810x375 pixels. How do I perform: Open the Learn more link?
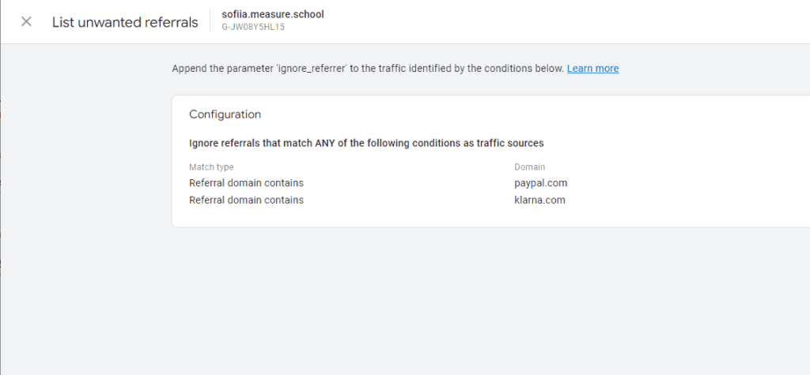click(x=592, y=69)
